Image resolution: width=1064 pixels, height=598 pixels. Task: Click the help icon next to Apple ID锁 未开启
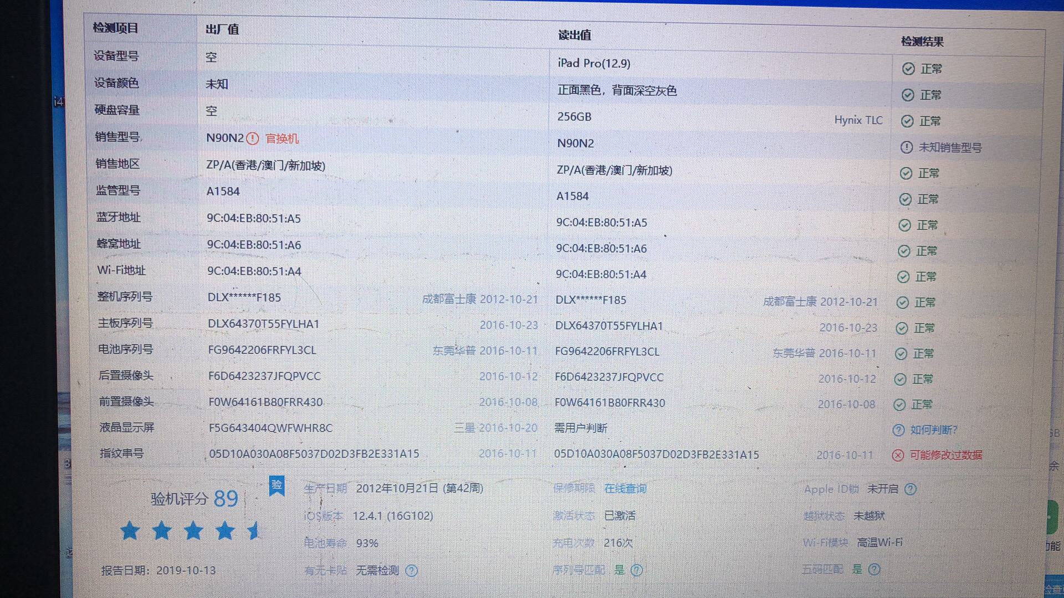(910, 489)
